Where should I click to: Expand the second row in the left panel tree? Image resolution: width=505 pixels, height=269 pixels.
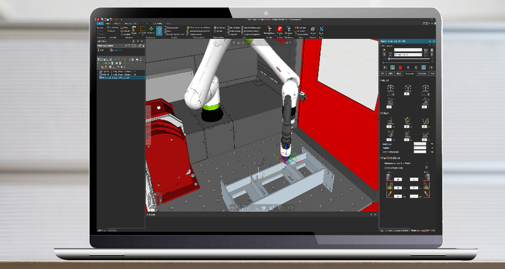pos(98,74)
